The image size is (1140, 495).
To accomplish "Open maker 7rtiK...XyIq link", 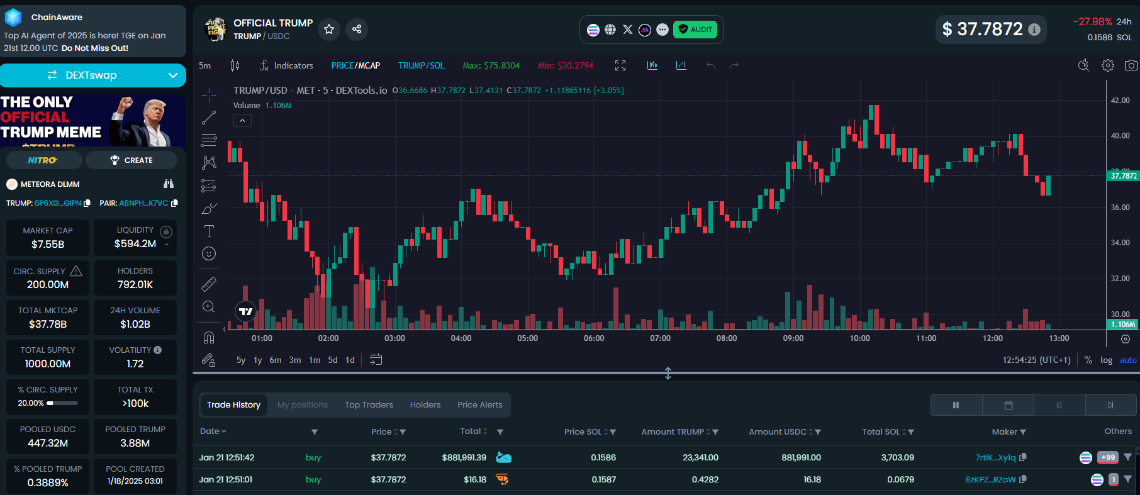I will [995, 457].
